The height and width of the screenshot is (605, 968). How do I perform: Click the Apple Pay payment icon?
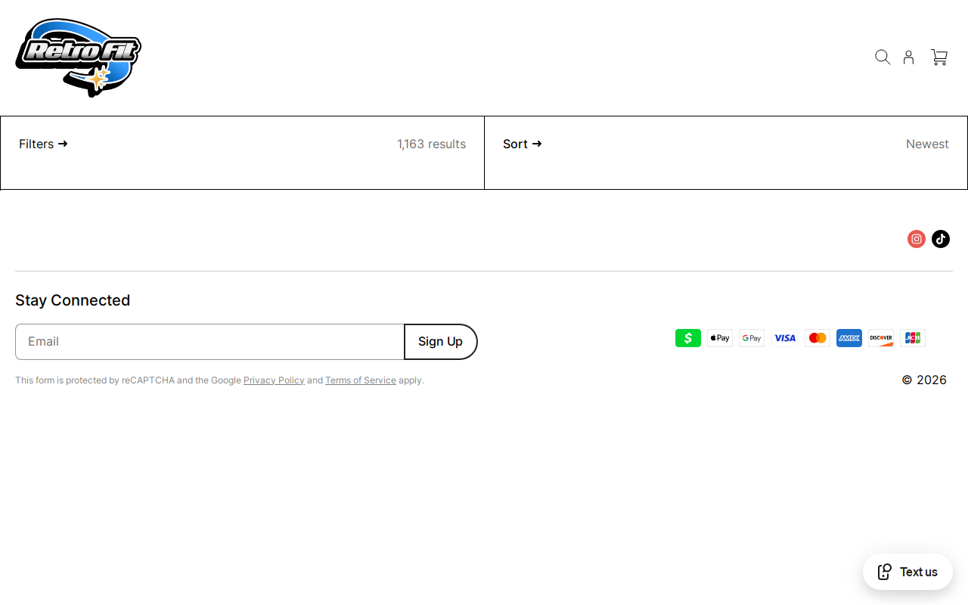(720, 338)
